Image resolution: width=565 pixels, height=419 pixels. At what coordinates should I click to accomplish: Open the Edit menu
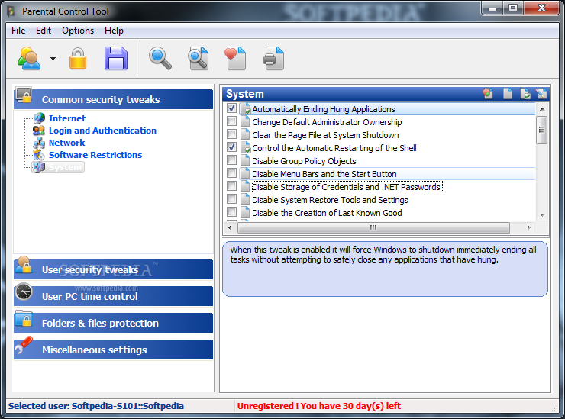coord(44,31)
